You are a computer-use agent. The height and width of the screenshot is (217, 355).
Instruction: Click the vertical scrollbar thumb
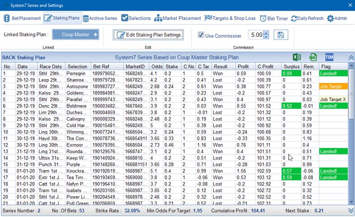click(351, 94)
